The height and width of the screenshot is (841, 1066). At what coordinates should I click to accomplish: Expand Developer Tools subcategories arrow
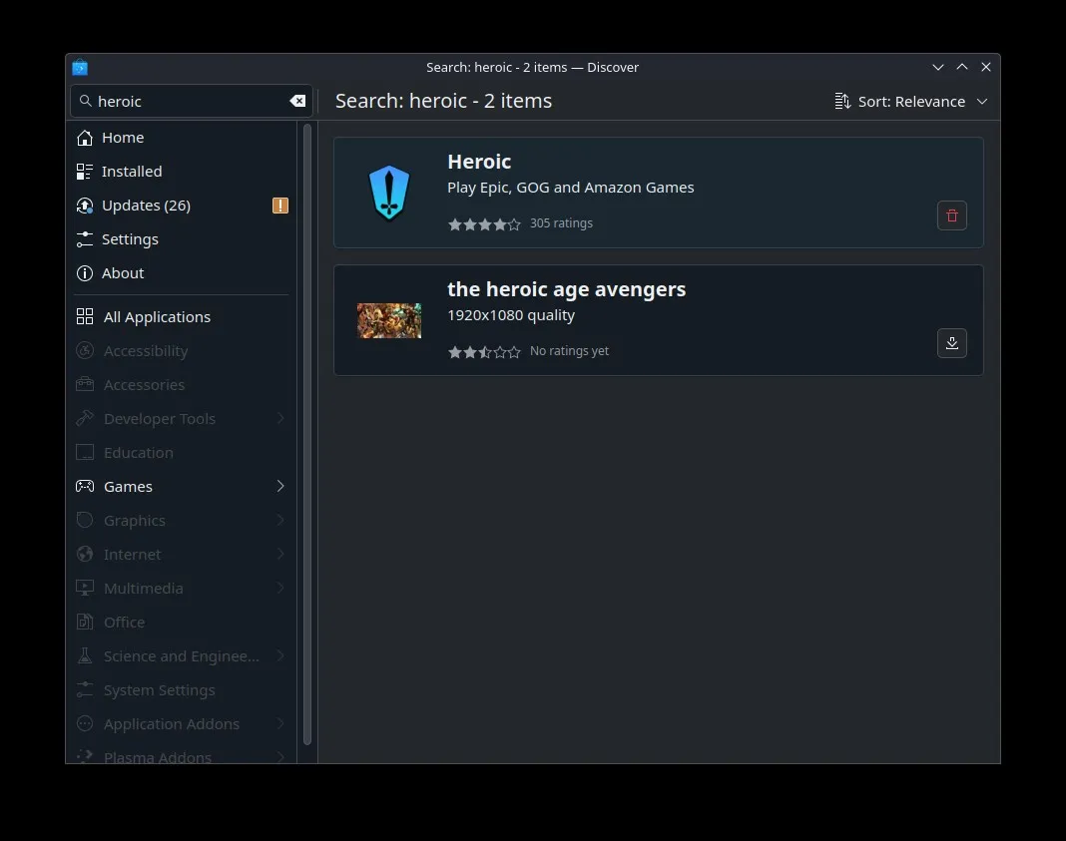point(280,418)
